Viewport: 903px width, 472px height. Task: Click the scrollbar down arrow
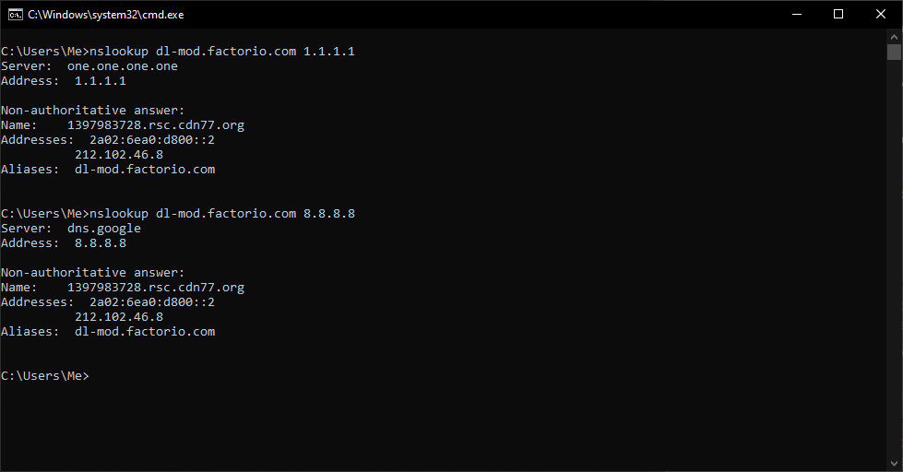tap(894, 464)
